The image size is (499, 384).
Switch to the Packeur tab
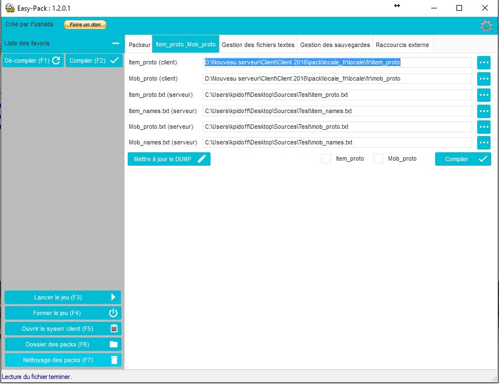point(139,45)
